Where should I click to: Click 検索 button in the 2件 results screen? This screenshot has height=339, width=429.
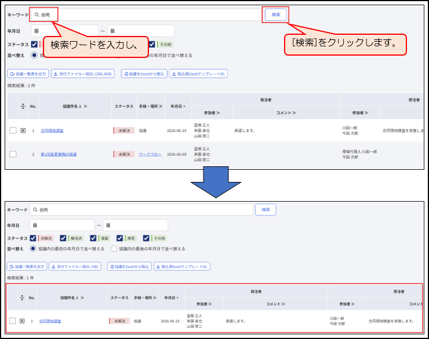pos(276,14)
